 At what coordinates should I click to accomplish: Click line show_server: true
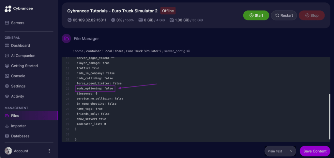(x=91, y=119)
